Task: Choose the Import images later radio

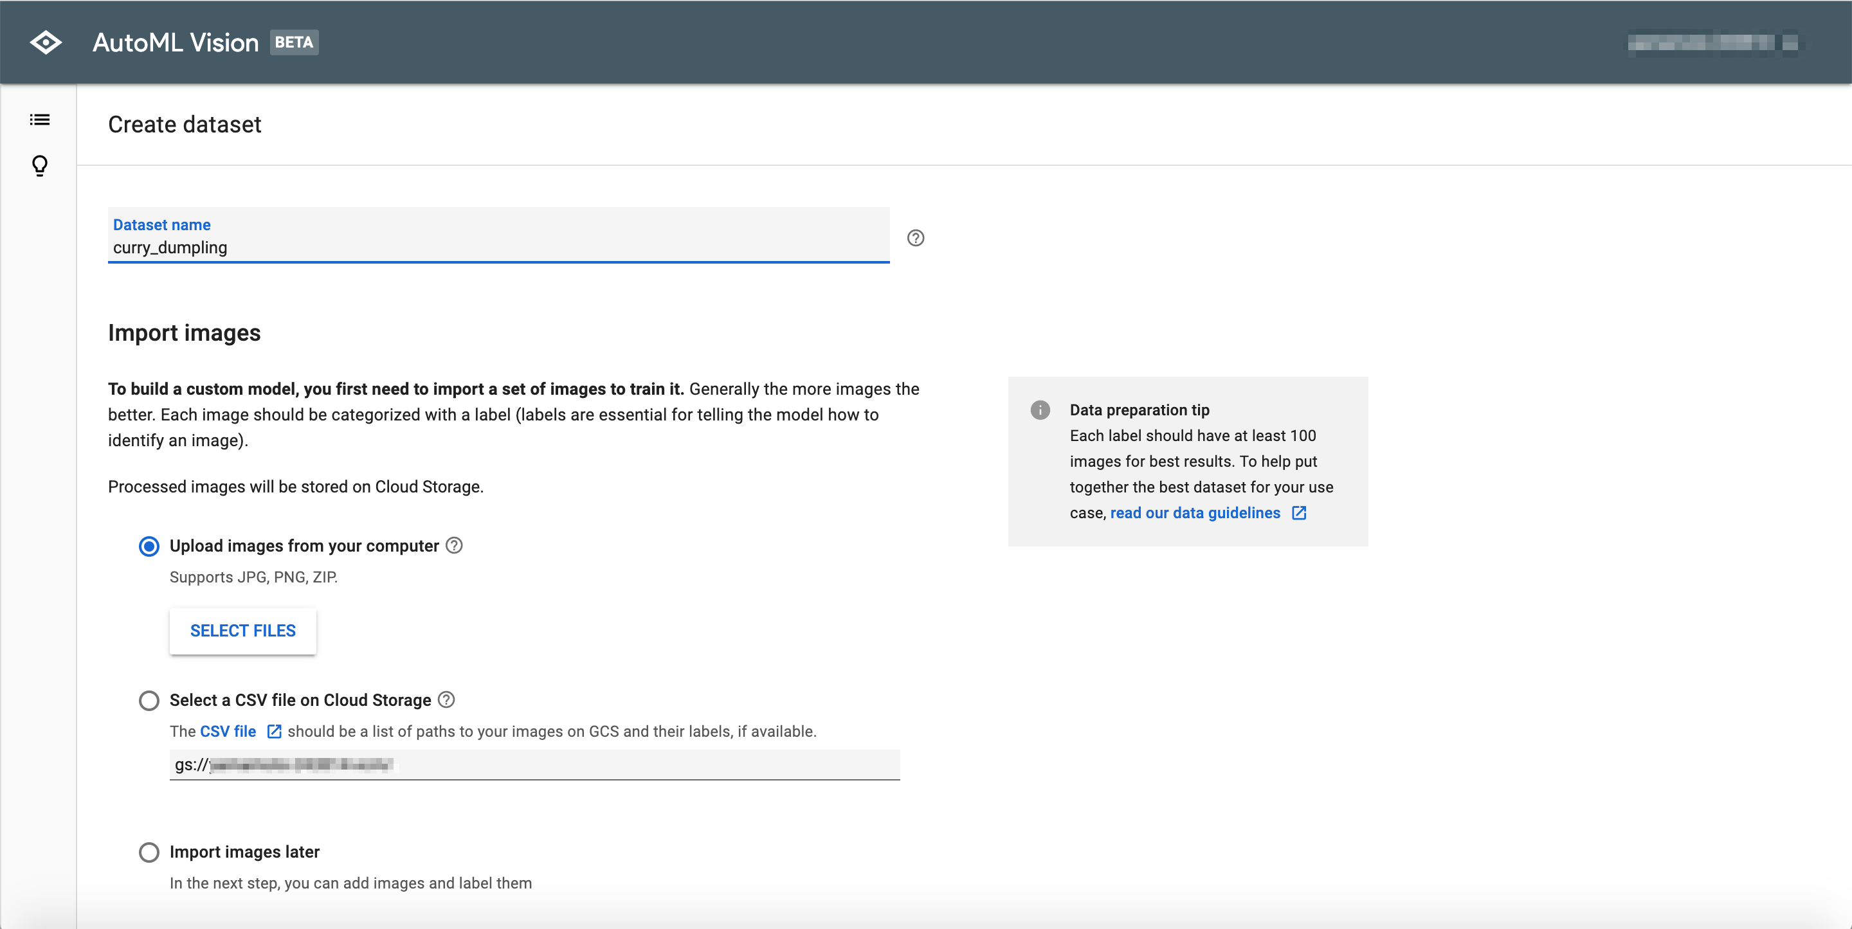Action: 149,852
